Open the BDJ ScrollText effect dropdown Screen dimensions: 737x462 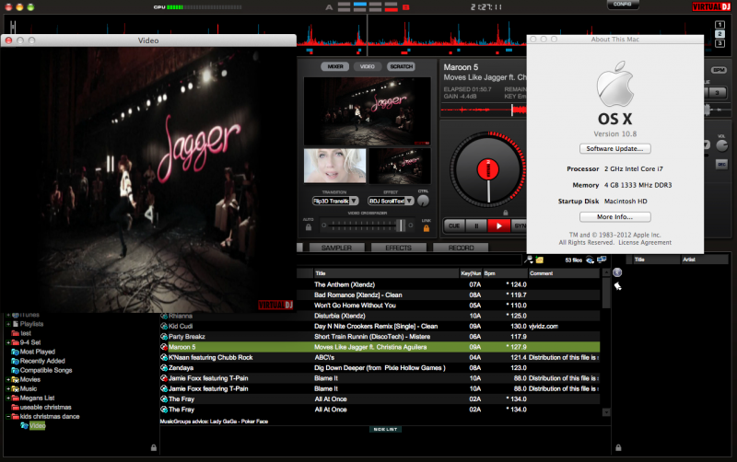point(391,201)
